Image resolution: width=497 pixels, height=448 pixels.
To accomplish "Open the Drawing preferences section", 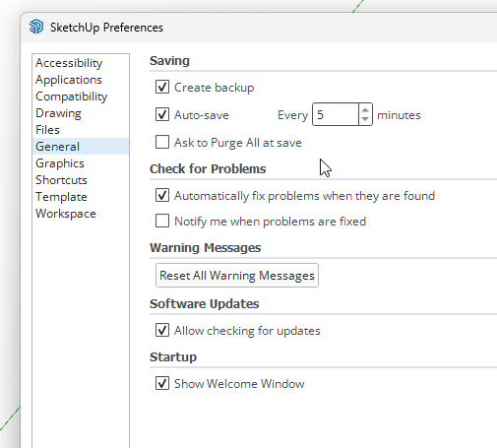I will pos(58,113).
